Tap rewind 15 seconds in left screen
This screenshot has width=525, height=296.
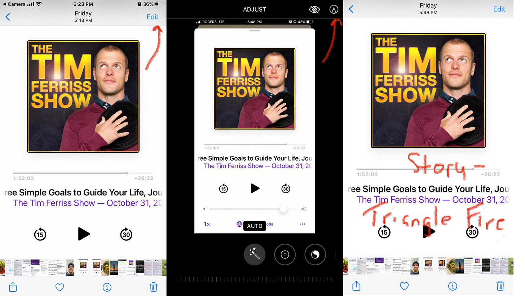pos(40,234)
